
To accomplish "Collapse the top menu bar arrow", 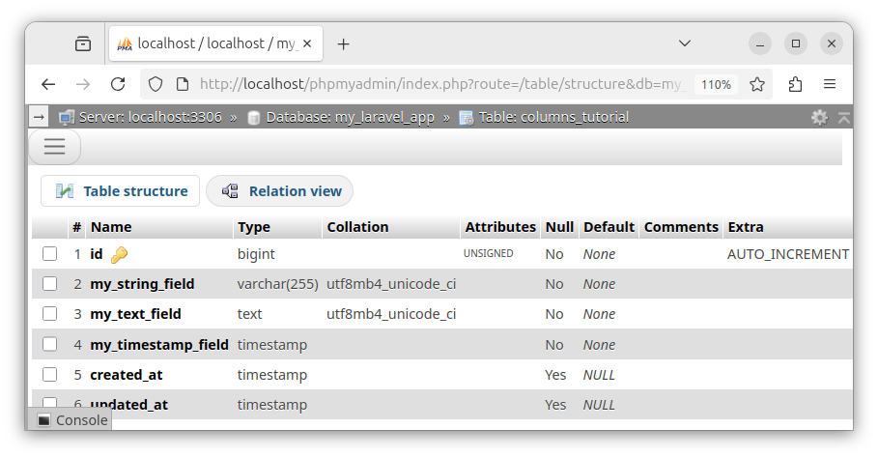I will (x=844, y=117).
